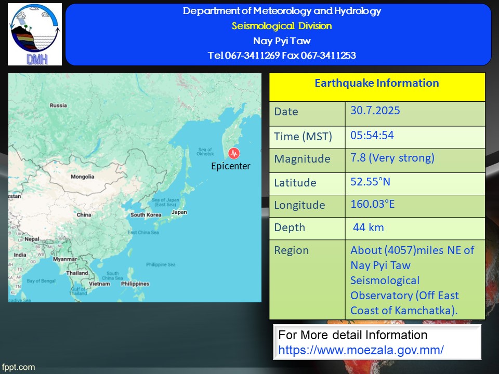Select the Earthquake Information table header
Image resolution: width=499 pixels, height=374 pixels.
pos(377,84)
